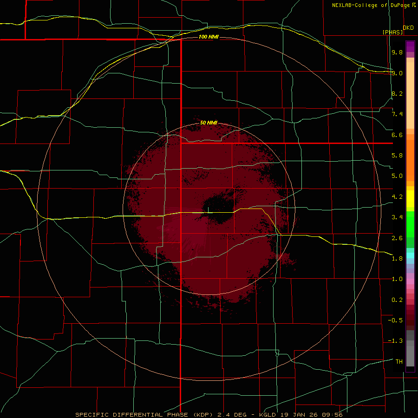Image resolution: width=418 pixels, height=418 pixels.
Task: Pick the purple top of the color bar
Action: [410, 46]
